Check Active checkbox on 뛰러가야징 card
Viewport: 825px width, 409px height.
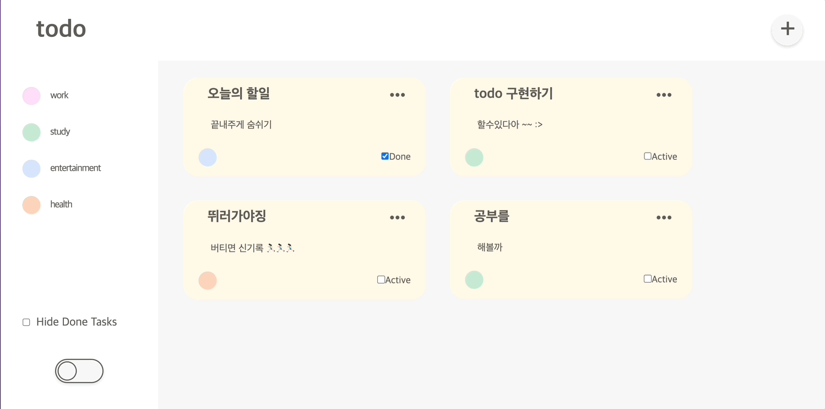381,279
